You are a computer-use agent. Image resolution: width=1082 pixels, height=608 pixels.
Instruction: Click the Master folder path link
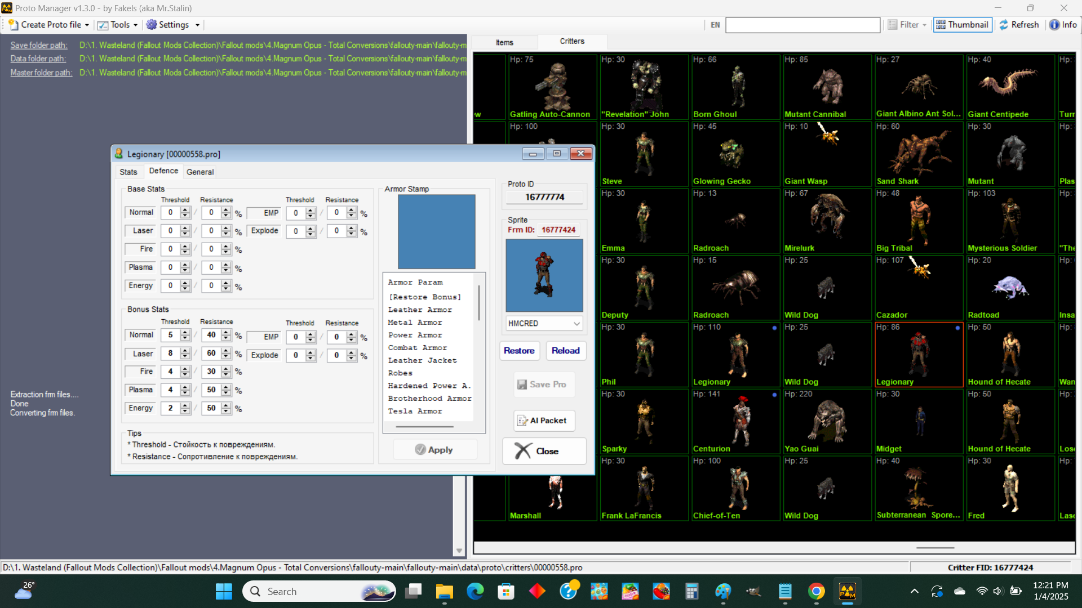click(41, 73)
